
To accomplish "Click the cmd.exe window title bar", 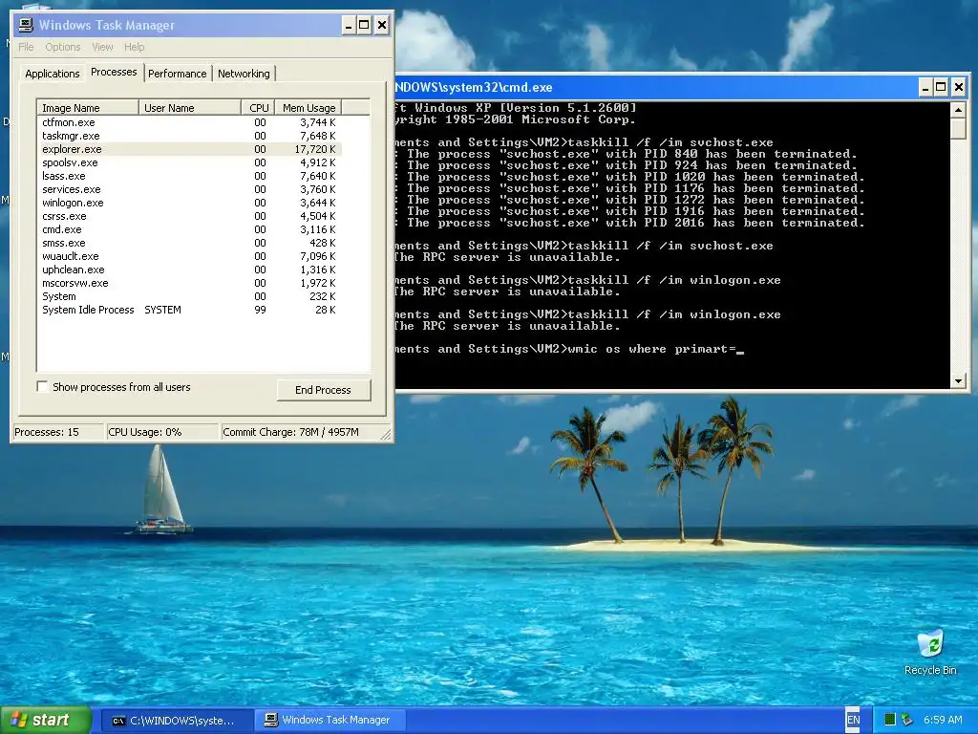I will (655, 87).
